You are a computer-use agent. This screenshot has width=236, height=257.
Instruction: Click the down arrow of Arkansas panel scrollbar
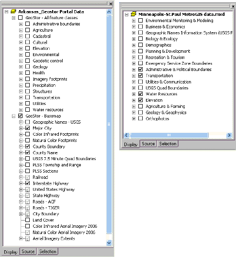[x=109, y=243]
